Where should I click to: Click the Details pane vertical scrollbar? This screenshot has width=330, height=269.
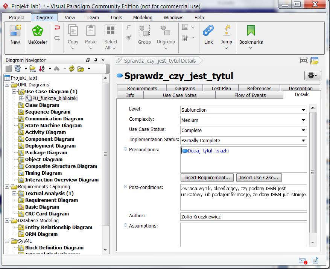point(313,172)
